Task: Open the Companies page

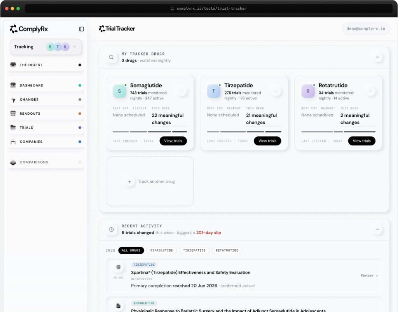Action: [x=46, y=142]
